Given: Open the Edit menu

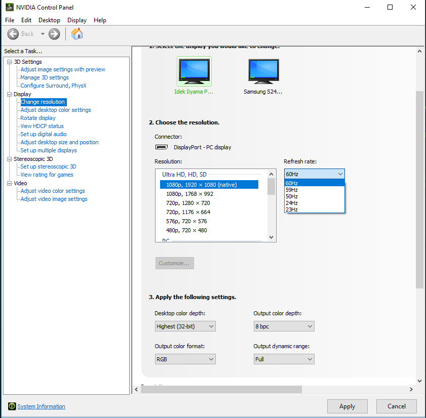Looking at the screenshot, I should tap(26, 20).
